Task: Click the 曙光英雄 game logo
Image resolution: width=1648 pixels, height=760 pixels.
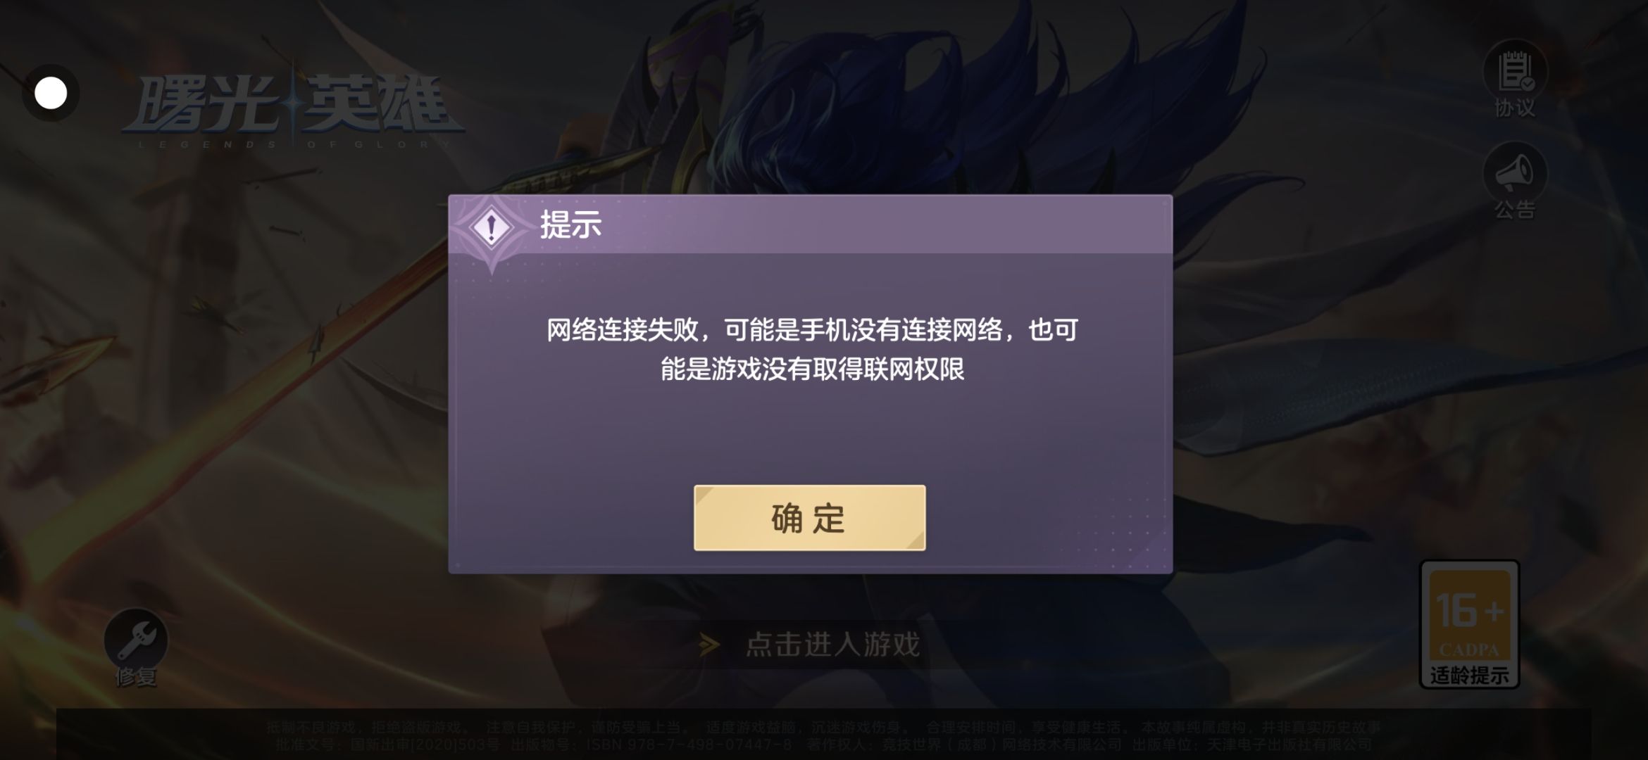Action: click(293, 107)
